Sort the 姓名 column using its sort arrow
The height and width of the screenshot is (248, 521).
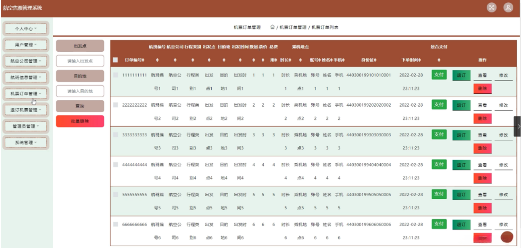pos(332,60)
